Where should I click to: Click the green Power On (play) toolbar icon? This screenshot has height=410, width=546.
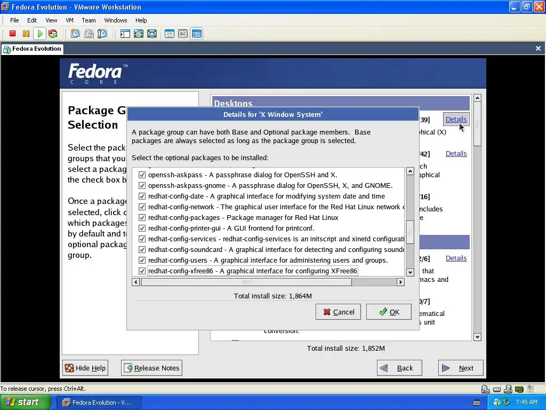[x=39, y=34]
